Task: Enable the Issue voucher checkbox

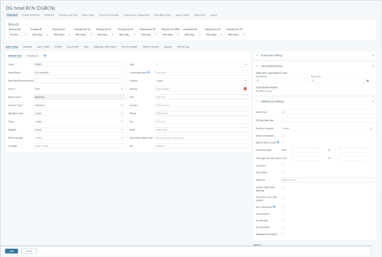Action: point(282,213)
